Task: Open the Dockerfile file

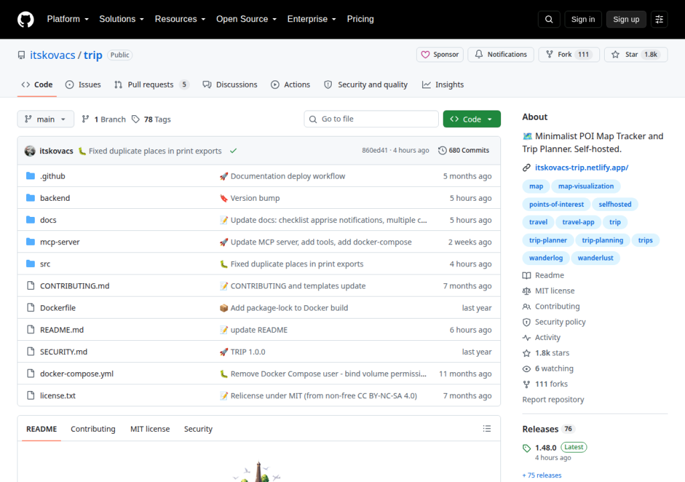Action: pos(58,308)
